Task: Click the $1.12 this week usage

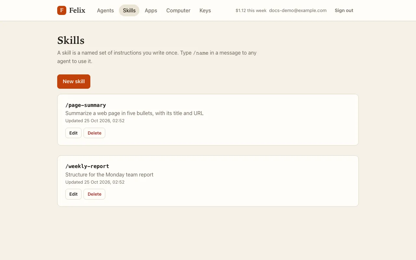Action: (x=251, y=10)
